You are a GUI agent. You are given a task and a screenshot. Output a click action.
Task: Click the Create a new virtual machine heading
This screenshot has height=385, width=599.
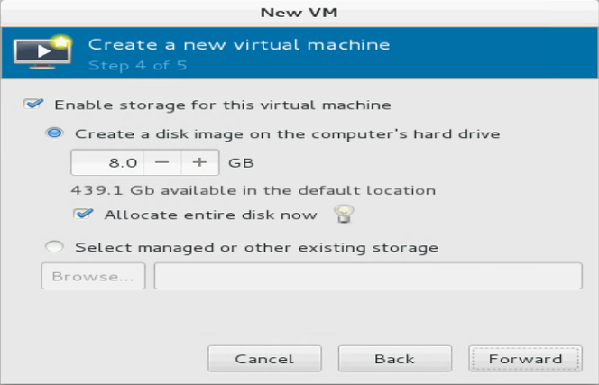coord(239,45)
